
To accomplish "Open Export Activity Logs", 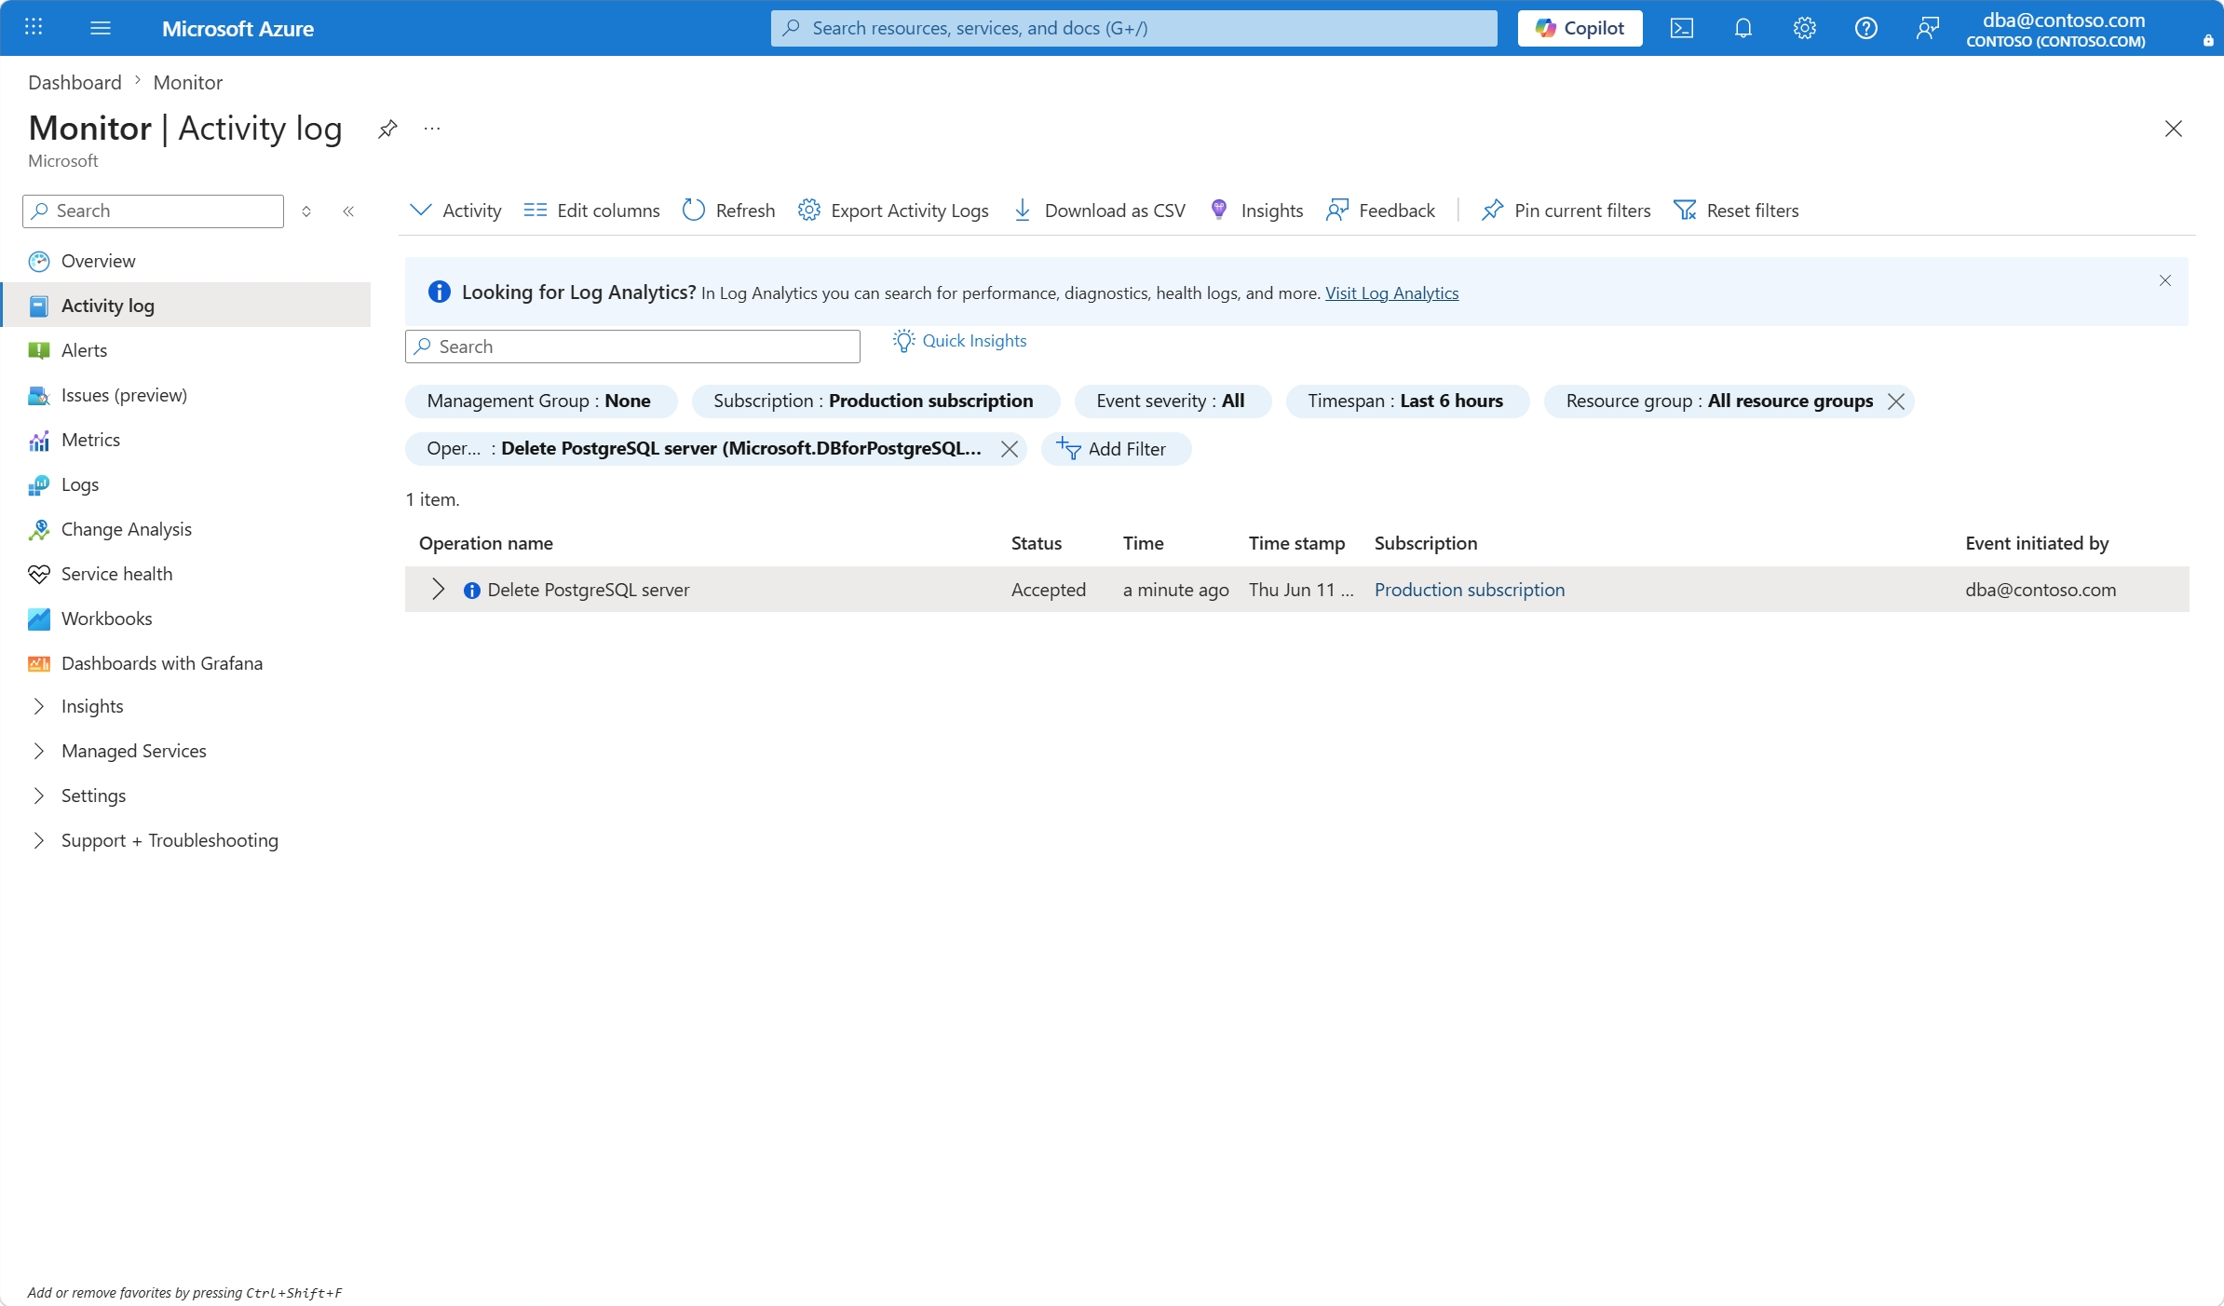I will pyautogui.click(x=893, y=211).
